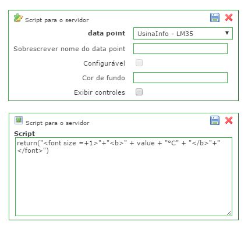The width and height of the screenshot is (248, 229).
Task: Click the "Cor de fundo" label text
Action: click(104, 78)
